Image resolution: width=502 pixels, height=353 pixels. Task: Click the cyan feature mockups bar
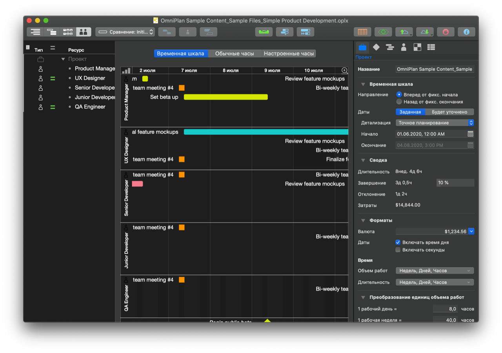266,132
